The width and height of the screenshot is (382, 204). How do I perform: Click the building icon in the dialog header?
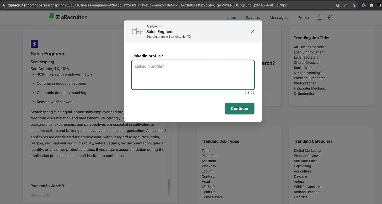click(137, 32)
